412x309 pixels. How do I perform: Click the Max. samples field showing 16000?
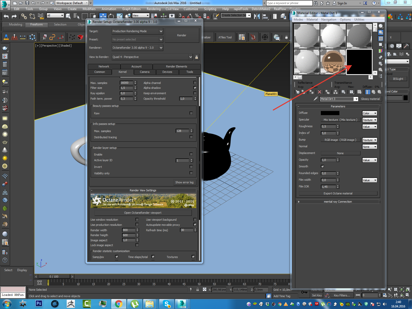click(x=126, y=83)
